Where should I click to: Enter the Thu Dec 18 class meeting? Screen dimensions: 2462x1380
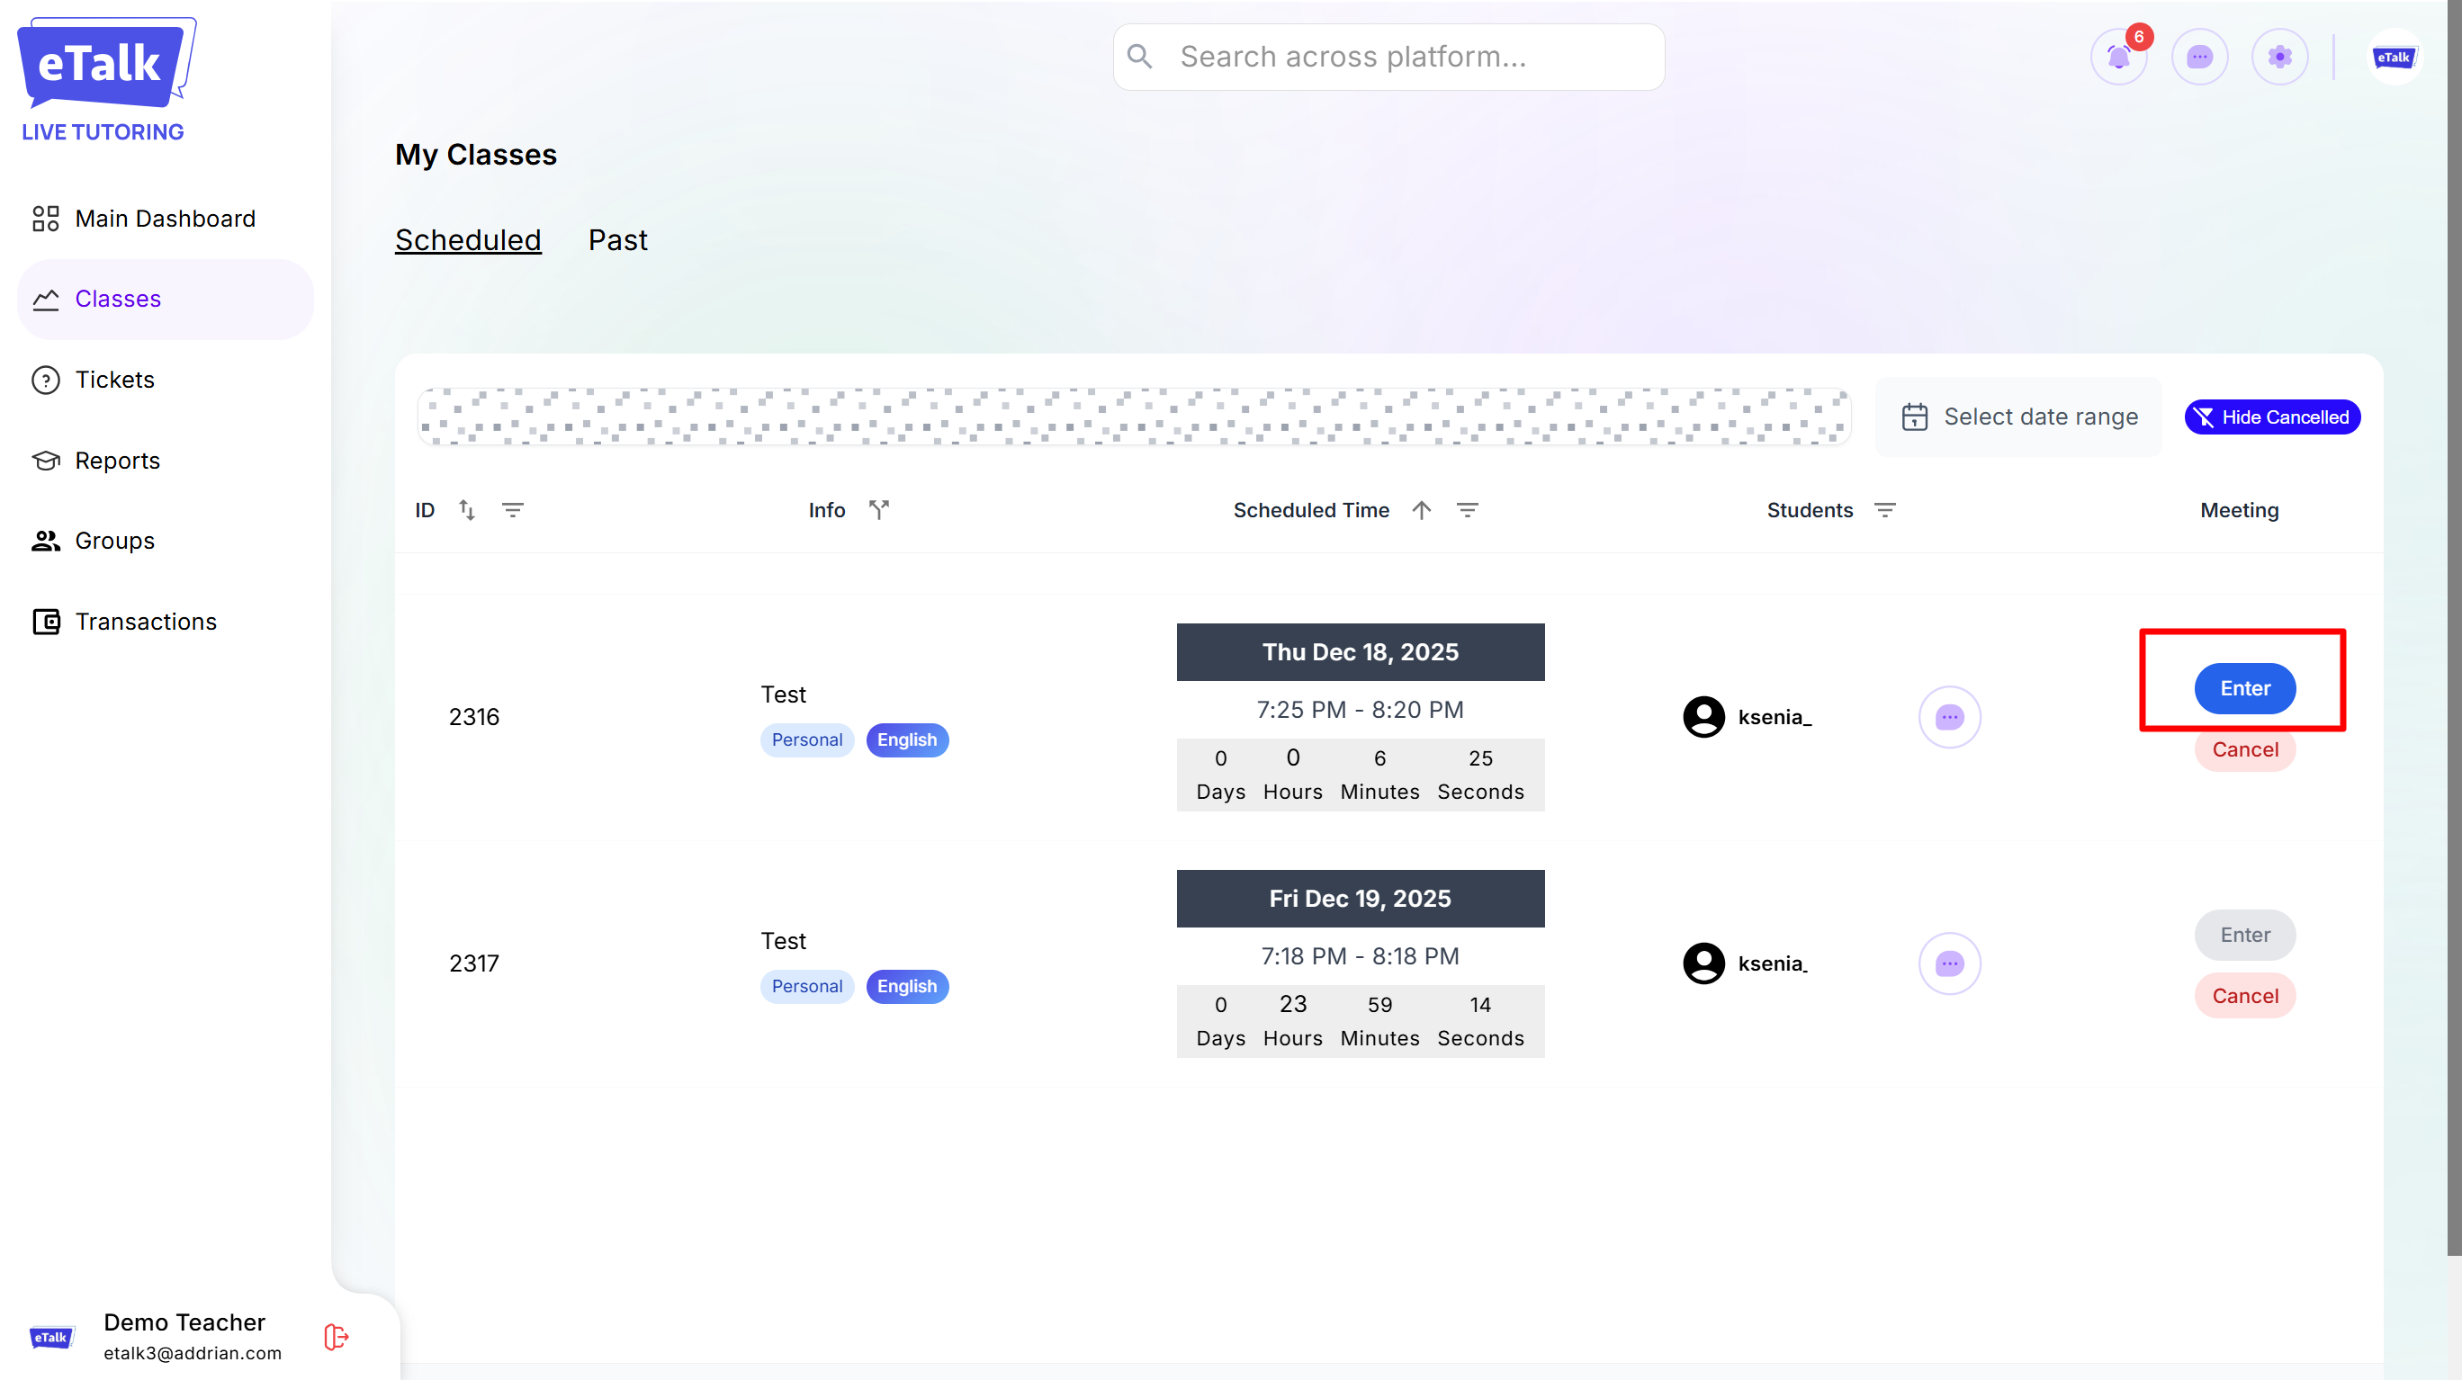coord(2244,688)
